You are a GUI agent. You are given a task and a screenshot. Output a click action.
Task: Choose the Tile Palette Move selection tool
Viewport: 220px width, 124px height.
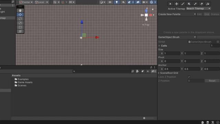176,4
